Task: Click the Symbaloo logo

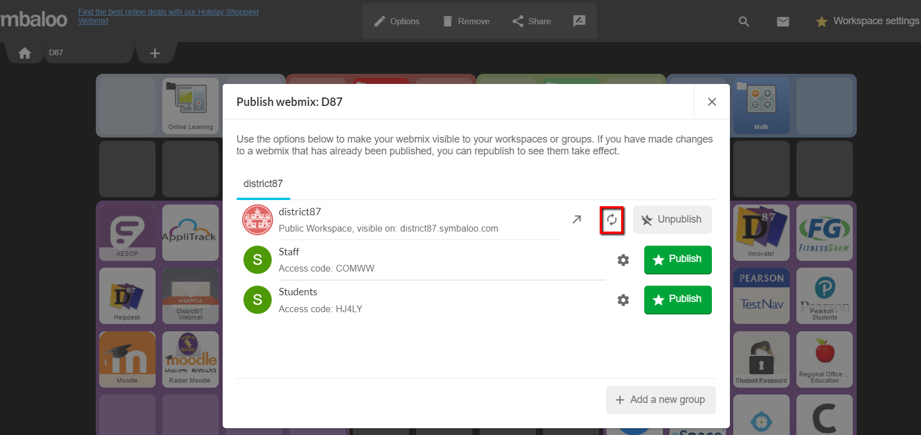Action: [34, 19]
